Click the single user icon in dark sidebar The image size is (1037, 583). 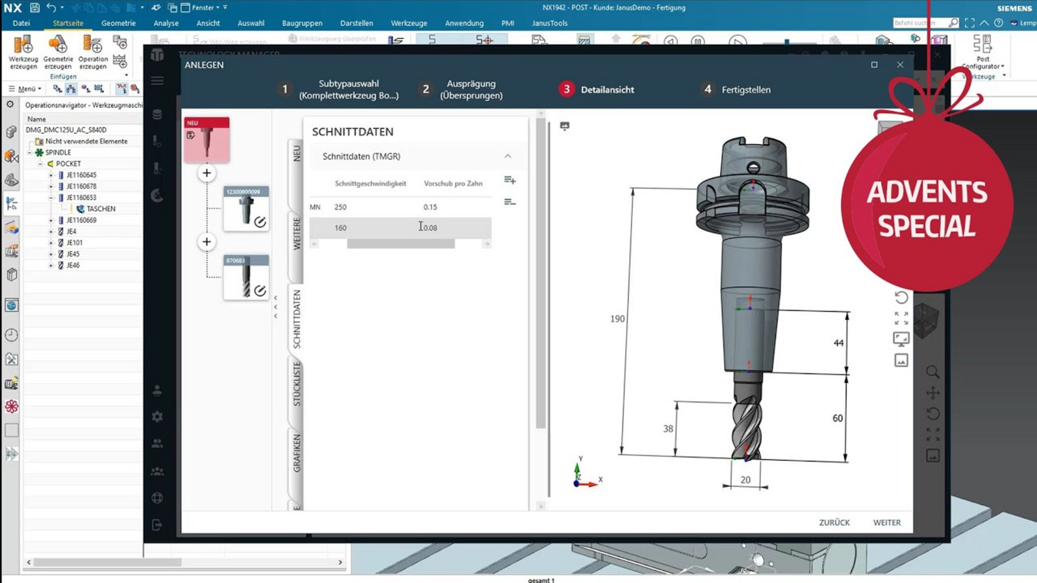pos(157,390)
